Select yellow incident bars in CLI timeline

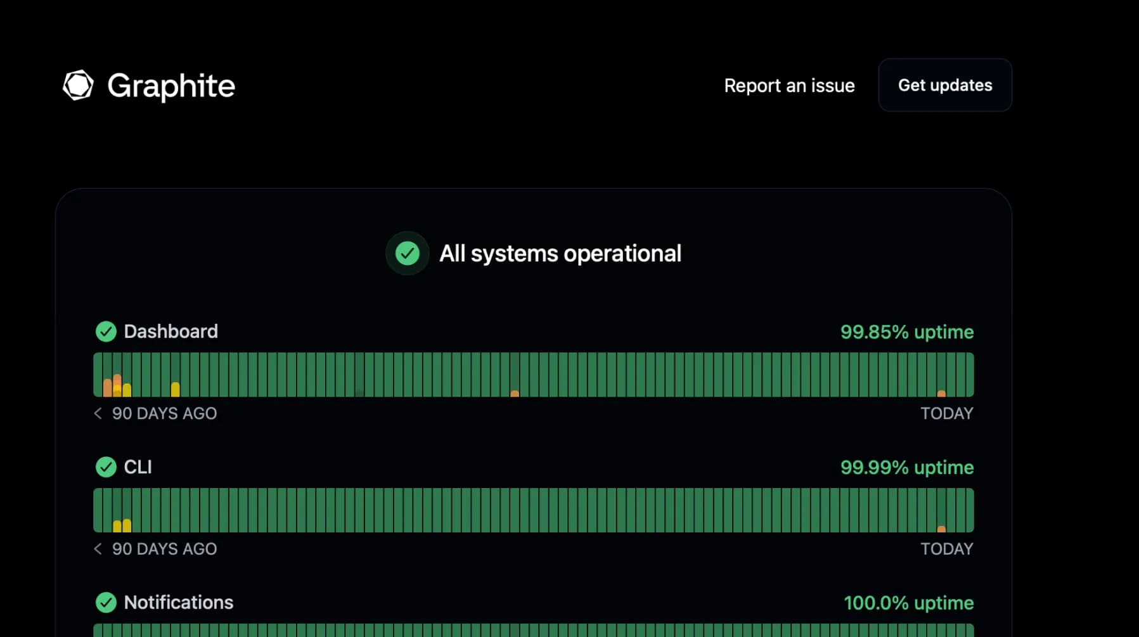(x=122, y=525)
